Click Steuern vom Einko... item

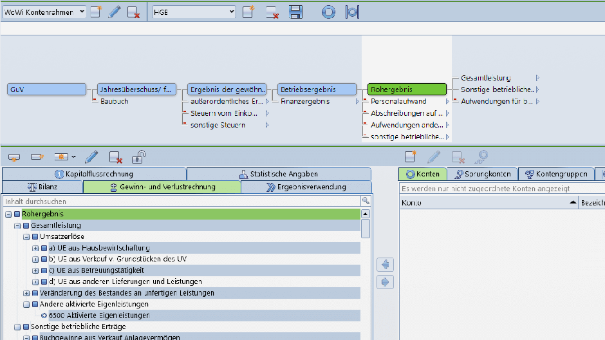224,113
